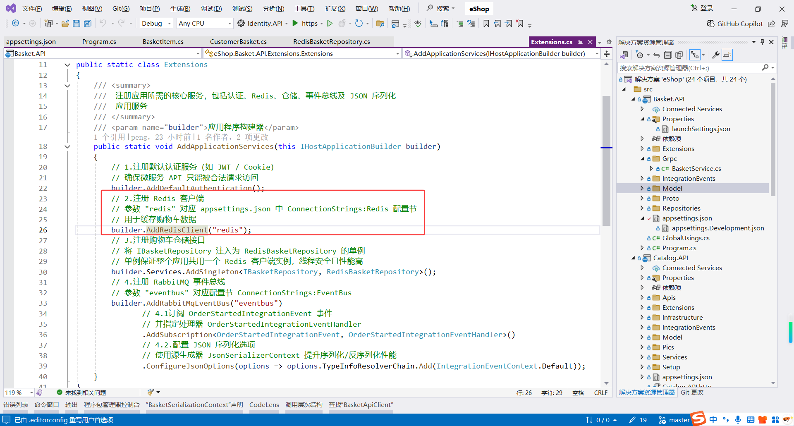This screenshot has height=426, width=794.
Task: Collapse the Grpc folder in Solution Explorer
Action: click(x=642, y=158)
